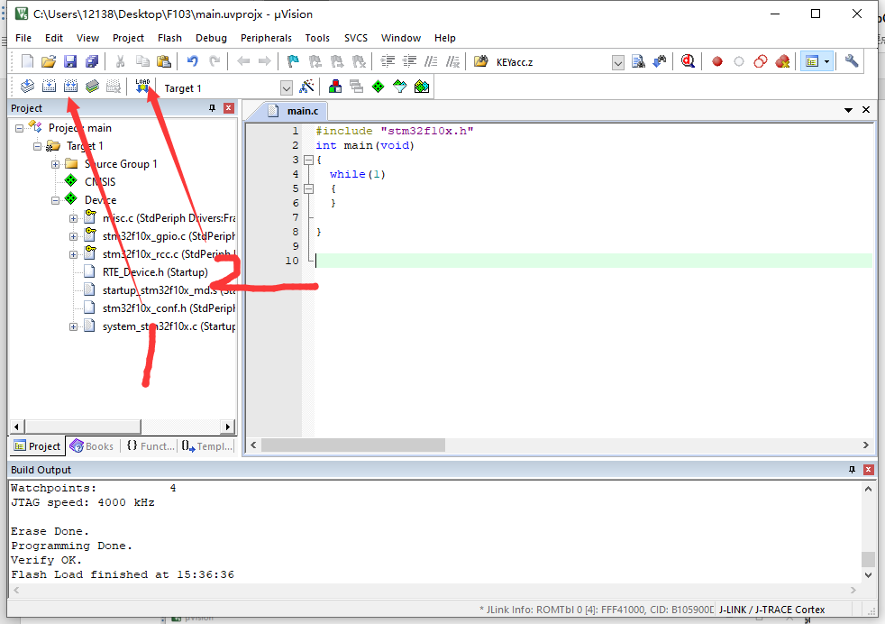
Task: Open Configuration wrench icon
Action: click(851, 61)
